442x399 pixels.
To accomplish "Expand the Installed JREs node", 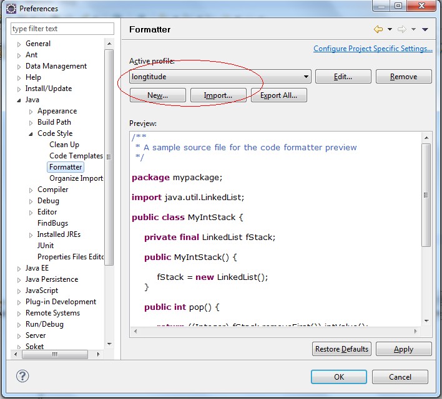I will coord(31,235).
